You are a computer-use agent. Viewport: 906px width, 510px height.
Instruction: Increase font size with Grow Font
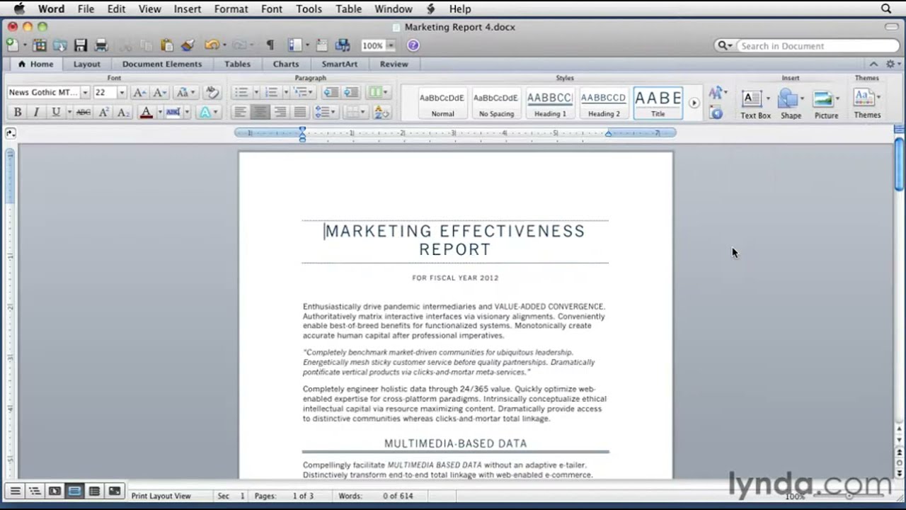pos(139,92)
